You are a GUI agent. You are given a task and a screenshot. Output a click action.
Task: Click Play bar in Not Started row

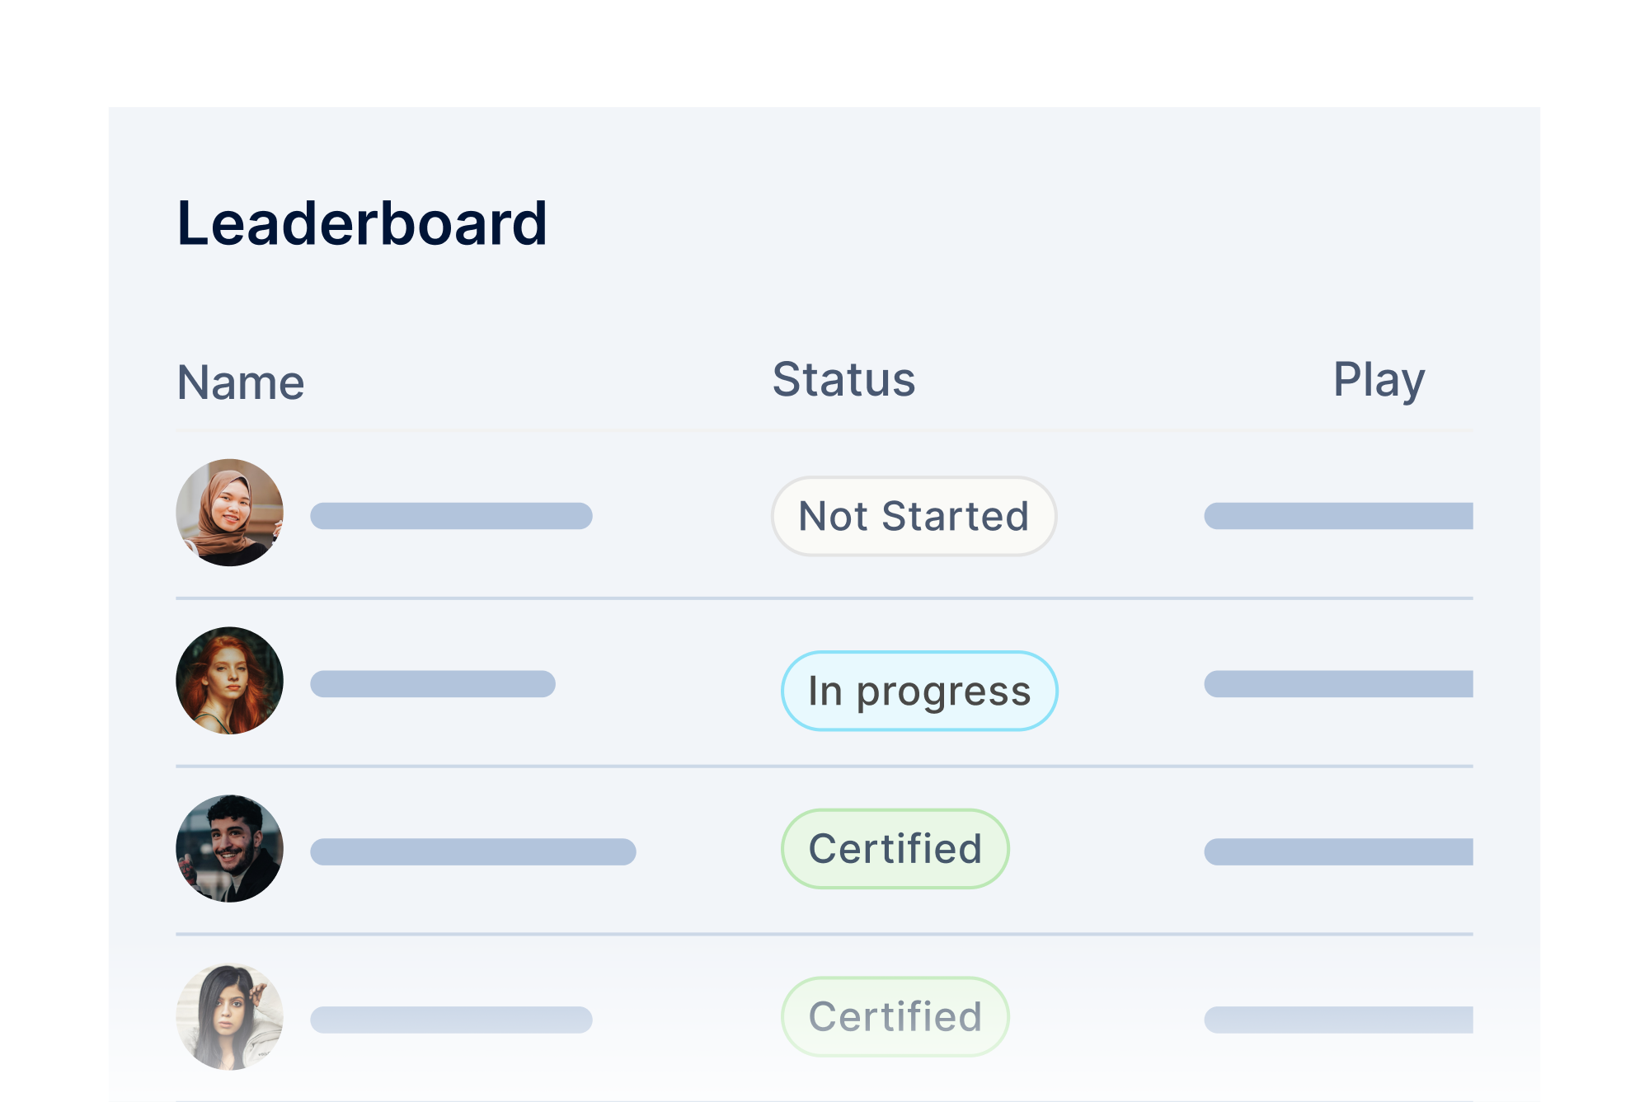click(1338, 516)
